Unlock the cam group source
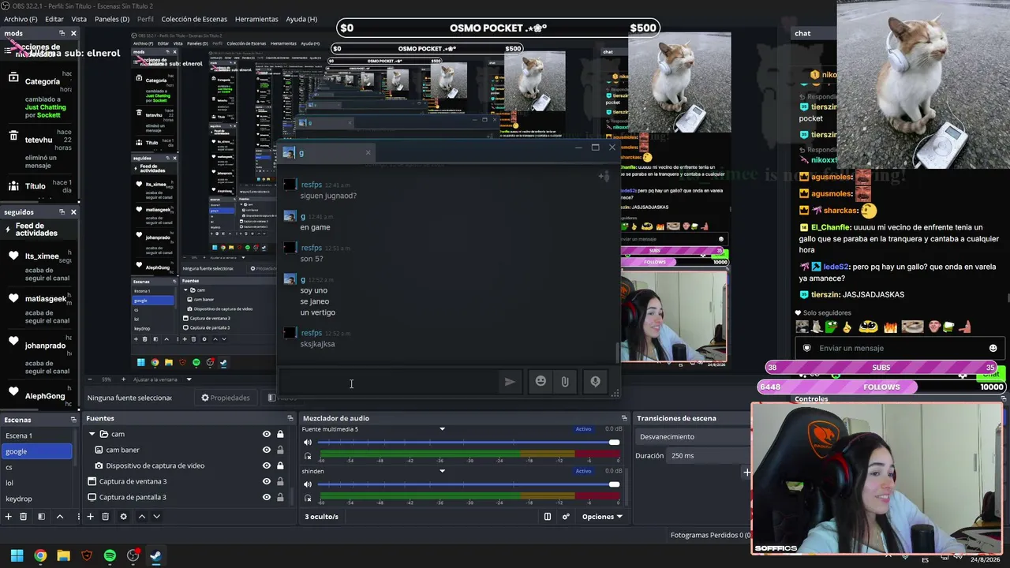The width and height of the screenshot is (1010, 568). 280,434
